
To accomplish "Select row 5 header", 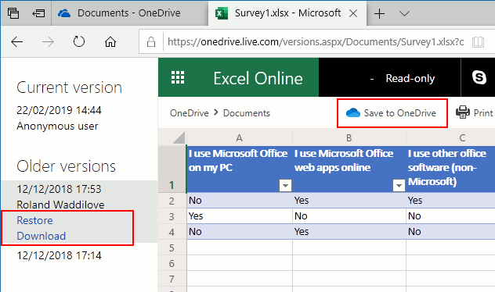I will point(172,247).
